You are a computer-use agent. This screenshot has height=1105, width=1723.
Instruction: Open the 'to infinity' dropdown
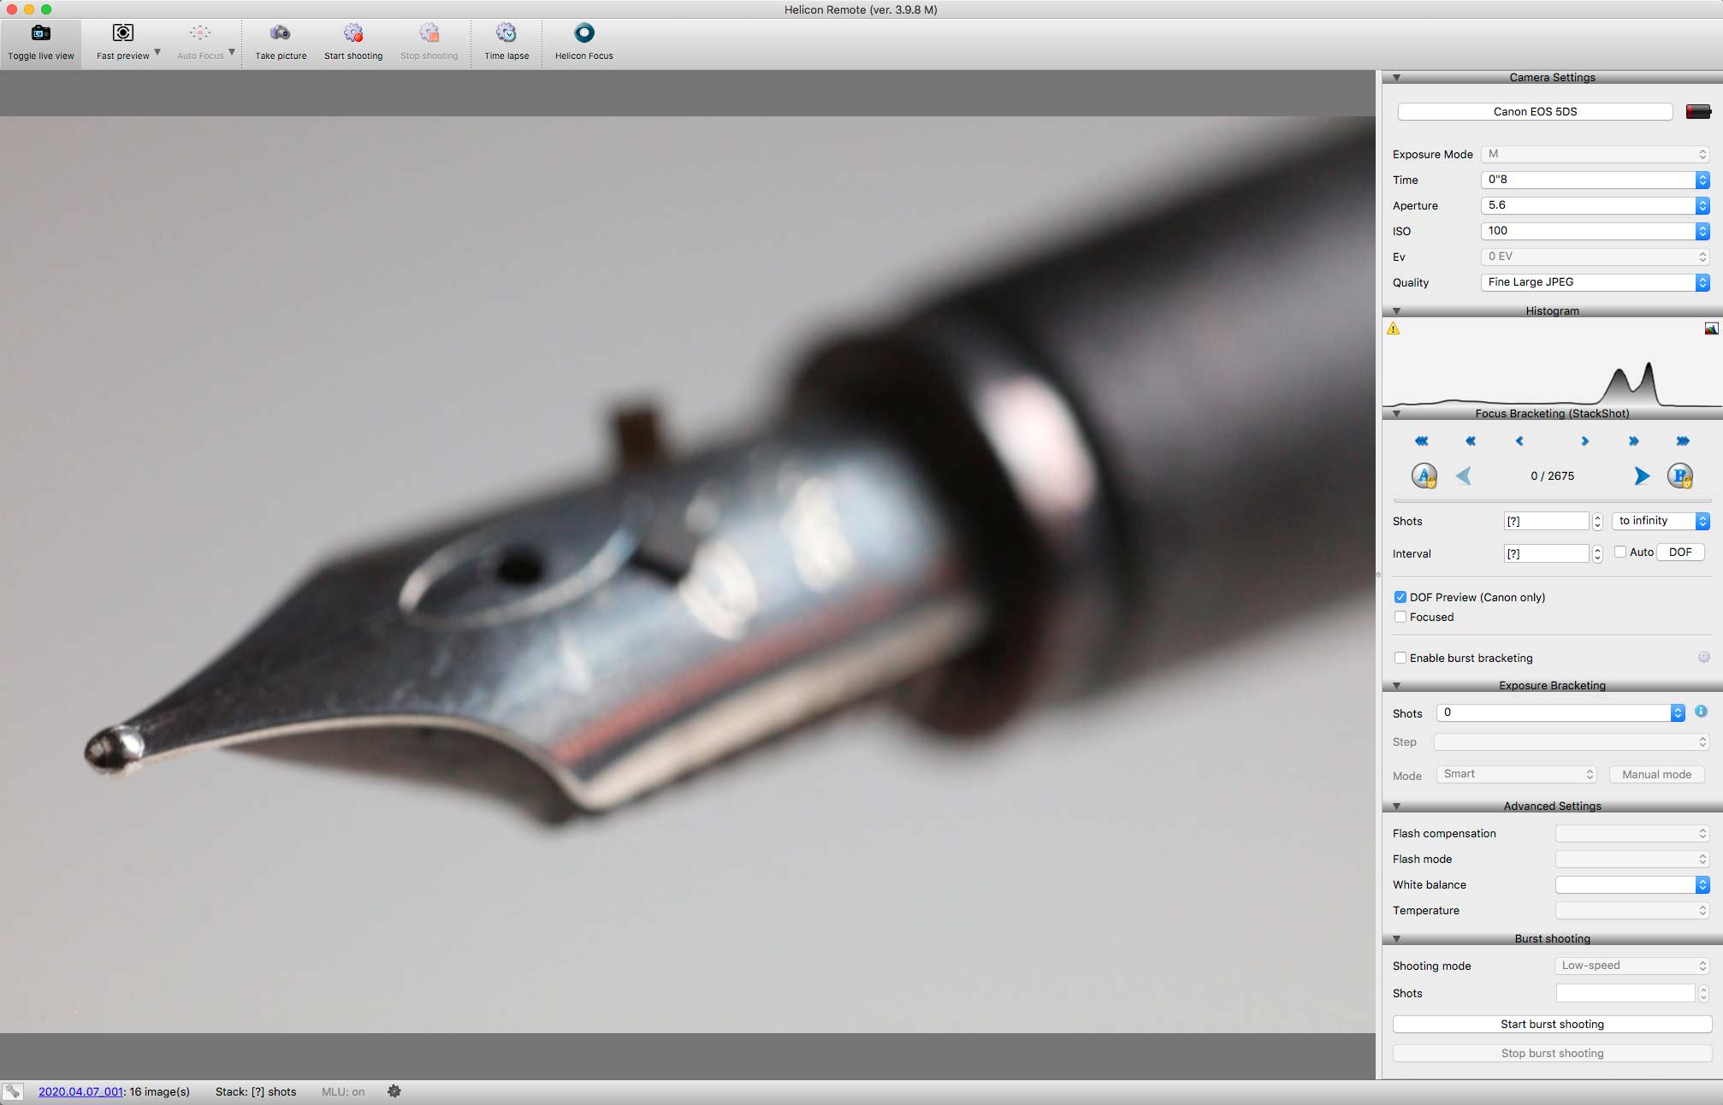point(1661,521)
